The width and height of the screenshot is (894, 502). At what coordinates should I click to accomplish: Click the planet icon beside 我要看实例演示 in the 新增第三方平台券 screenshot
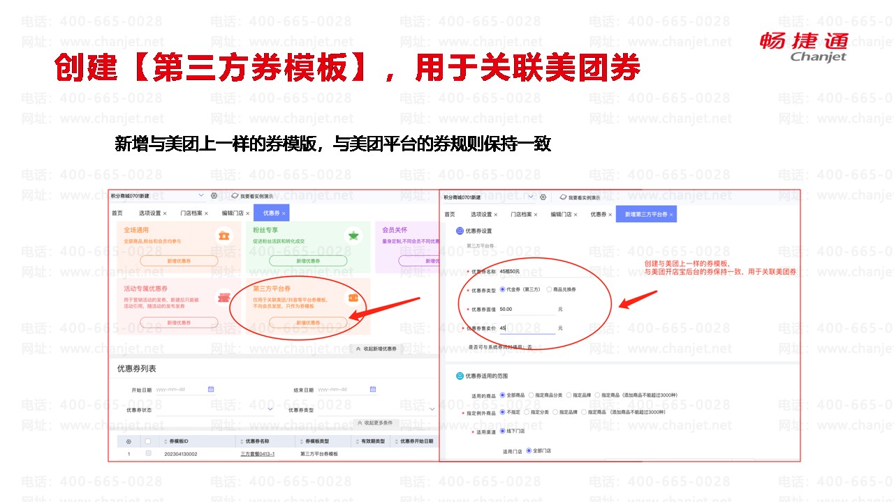pos(562,197)
